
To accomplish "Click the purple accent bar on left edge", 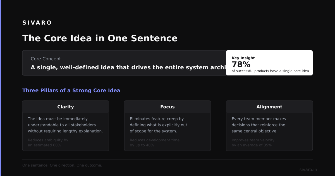I will 1,88.
